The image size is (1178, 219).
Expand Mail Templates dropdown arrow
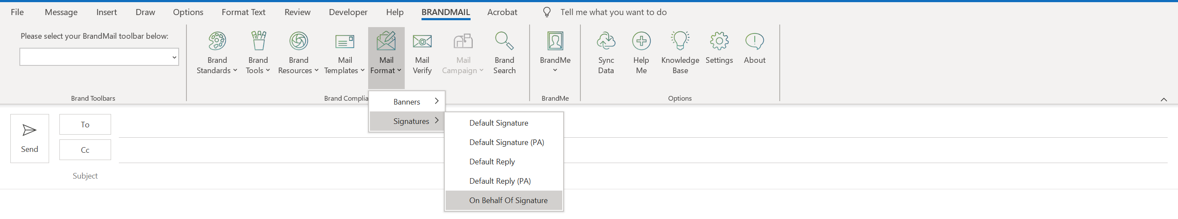pos(363,71)
